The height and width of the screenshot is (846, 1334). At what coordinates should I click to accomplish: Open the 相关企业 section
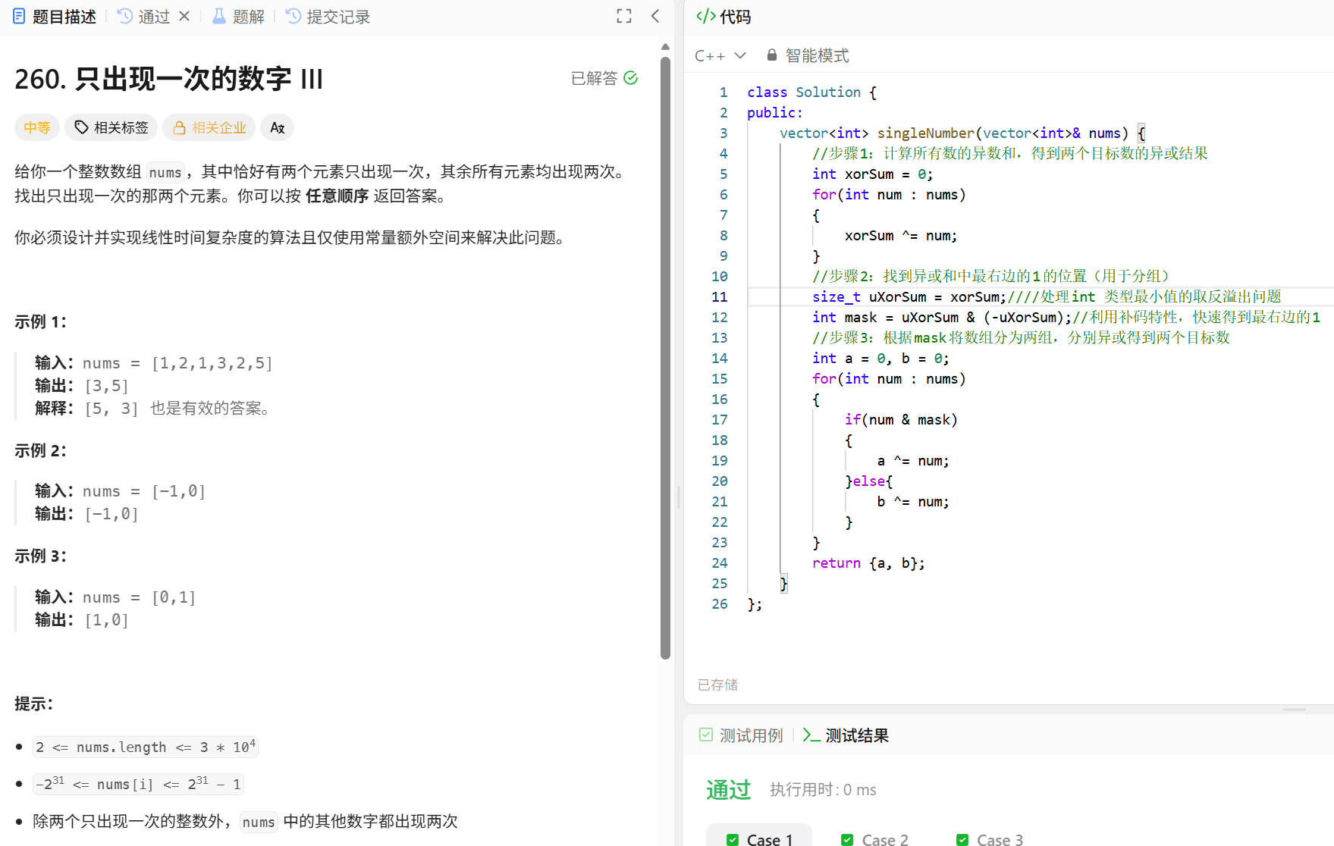209,127
